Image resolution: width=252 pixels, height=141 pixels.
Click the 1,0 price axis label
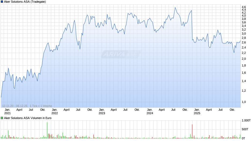[x=244, y=102]
